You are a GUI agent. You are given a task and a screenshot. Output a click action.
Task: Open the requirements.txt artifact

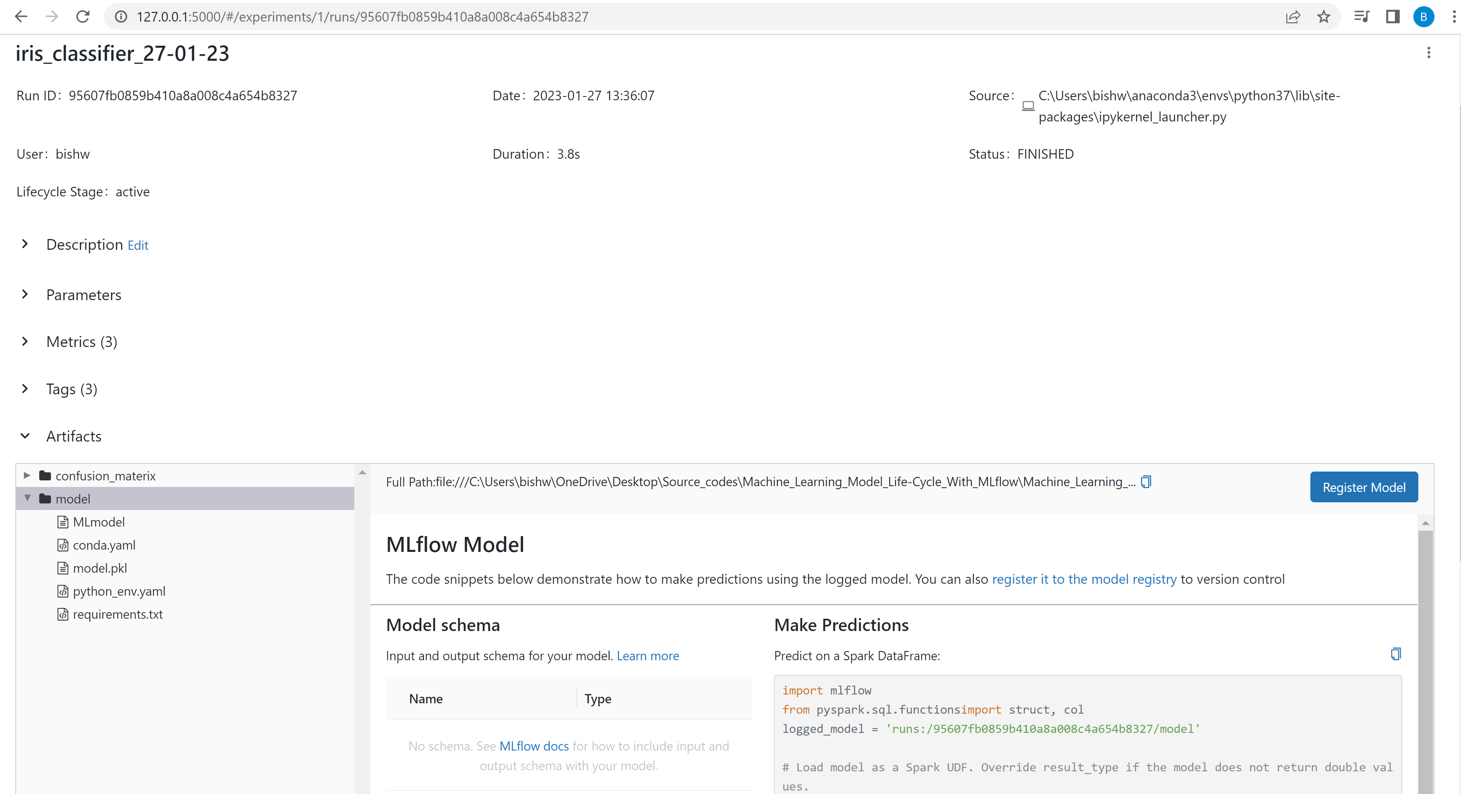[118, 614]
